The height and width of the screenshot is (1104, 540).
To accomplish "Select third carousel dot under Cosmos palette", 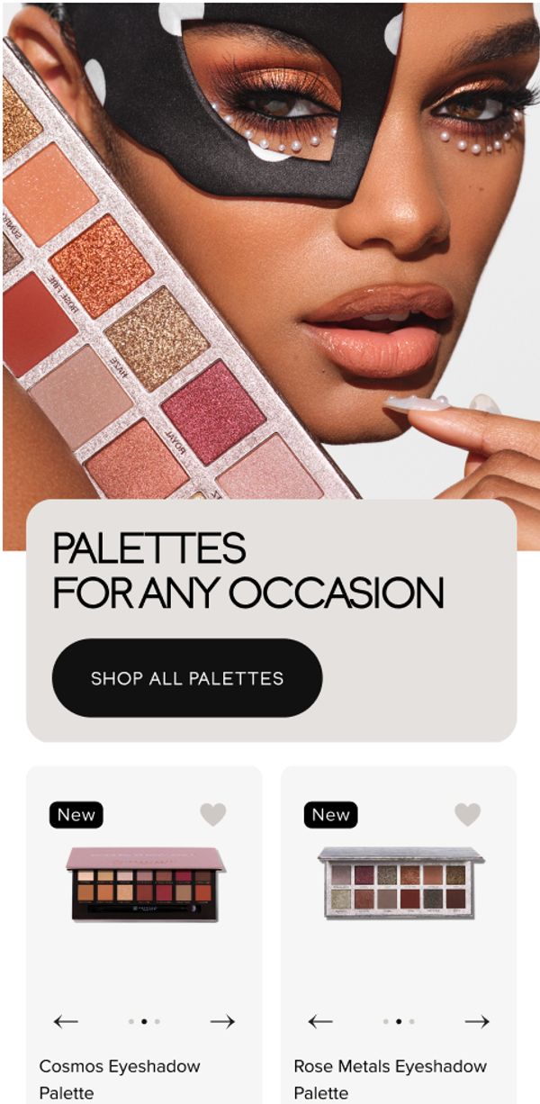I will point(157,1021).
